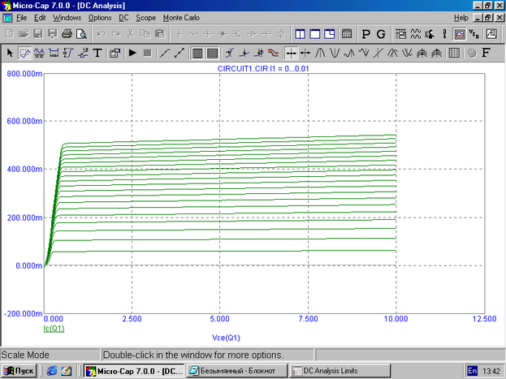Toggle the horizontal cursor mode button
Viewport: 506px width, 379px height.
[291, 53]
